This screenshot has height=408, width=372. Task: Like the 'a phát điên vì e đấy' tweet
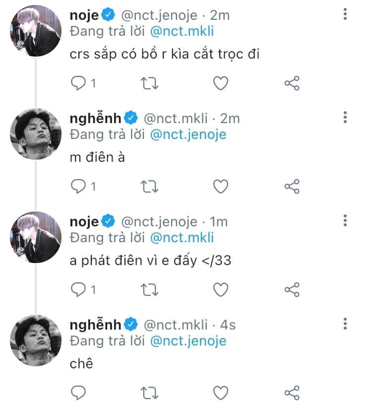(x=220, y=289)
